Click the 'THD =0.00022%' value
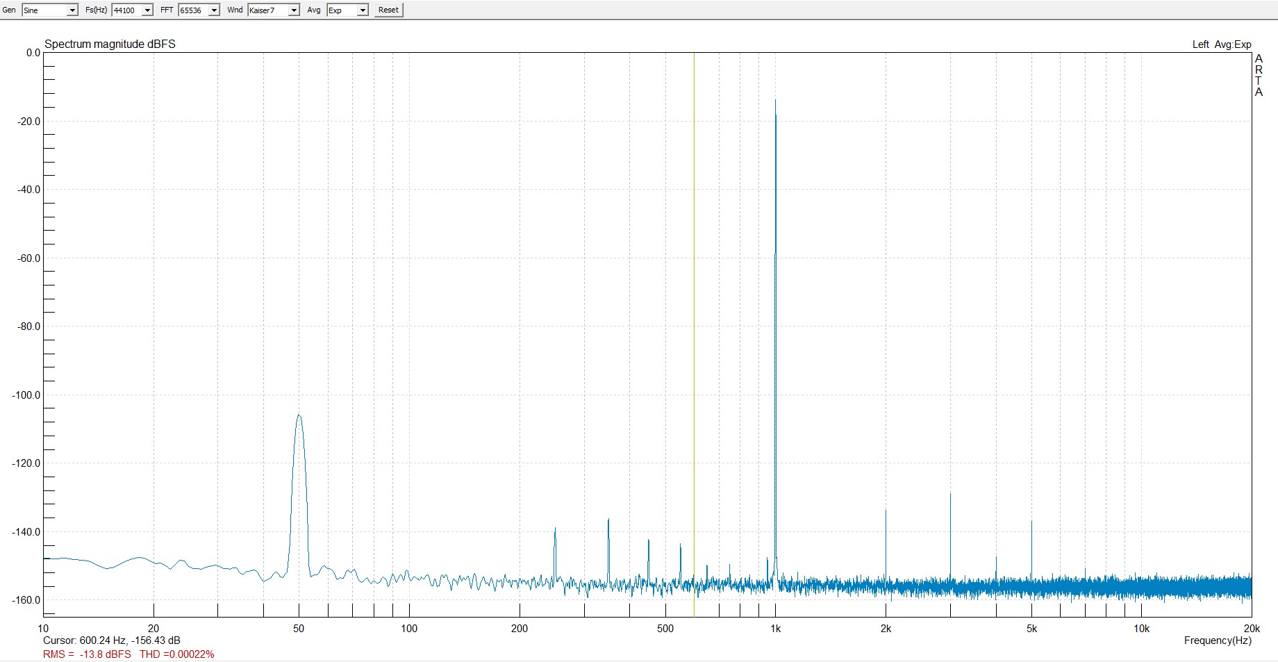1278x662 pixels. (x=177, y=654)
